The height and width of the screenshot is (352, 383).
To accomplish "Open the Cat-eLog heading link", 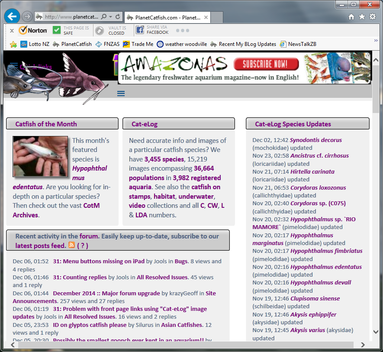I will click(145, 124).
